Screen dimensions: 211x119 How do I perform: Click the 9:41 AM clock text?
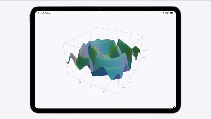41,13
